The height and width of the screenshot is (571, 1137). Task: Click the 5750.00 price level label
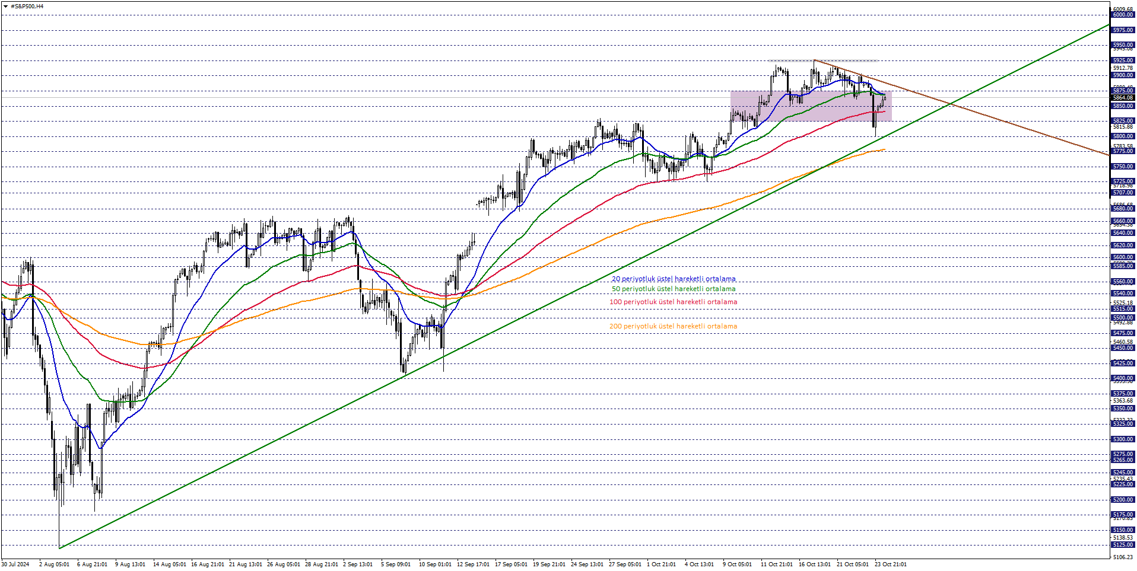(1123, 167)
